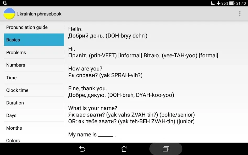Tap the 'How are you?' phrase
The width and height of the screenshot is (248, 155).
tap(85, 69)
